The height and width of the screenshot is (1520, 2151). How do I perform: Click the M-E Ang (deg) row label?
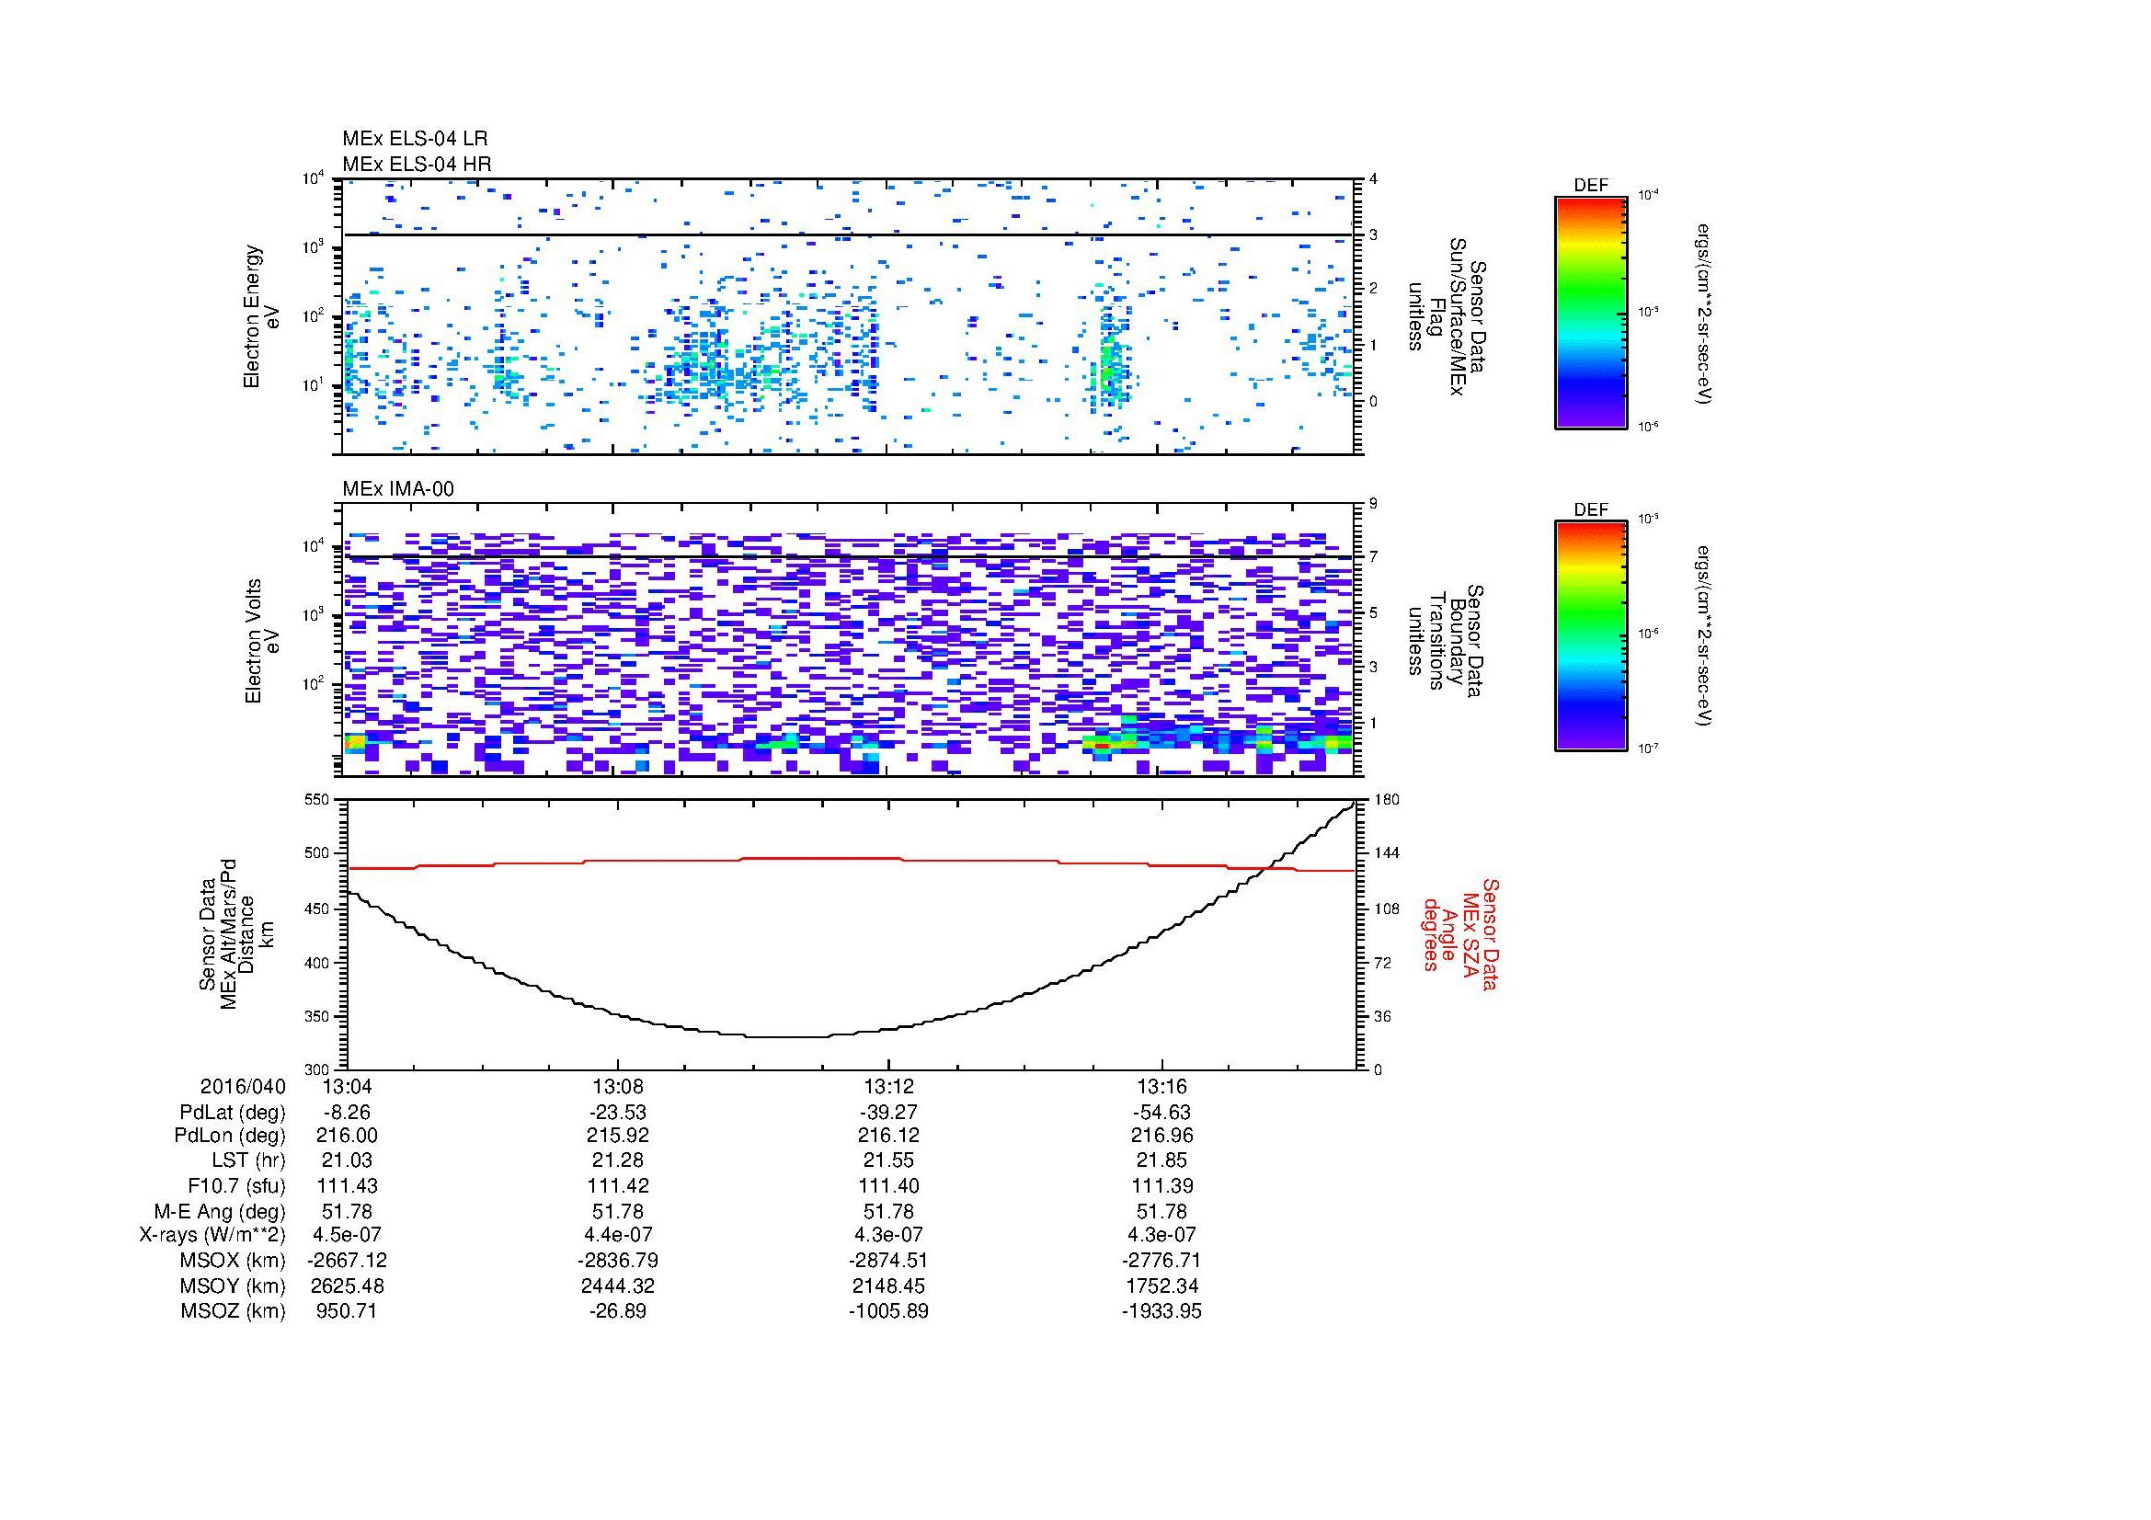coord(219,1211)
